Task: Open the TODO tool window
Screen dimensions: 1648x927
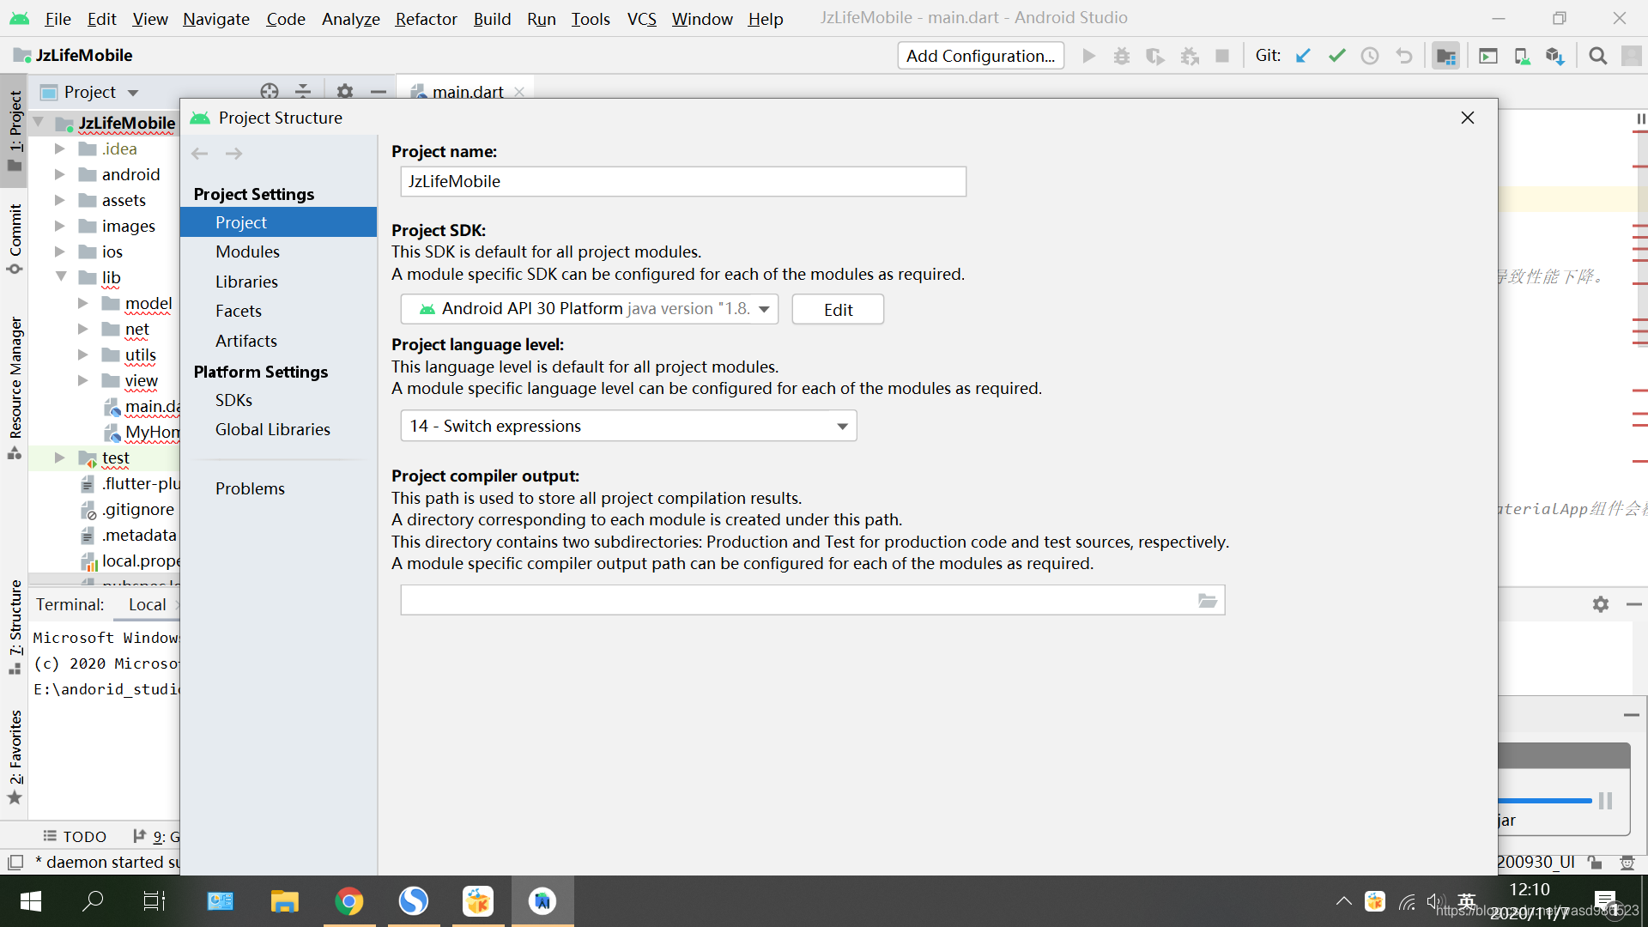Action: (75, 837)
